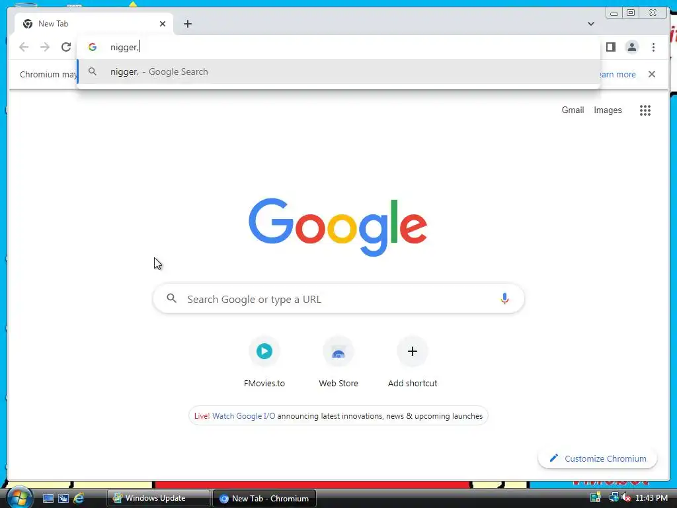
Task: Open a new tab with the plus button
Action: tap(187, 24)
